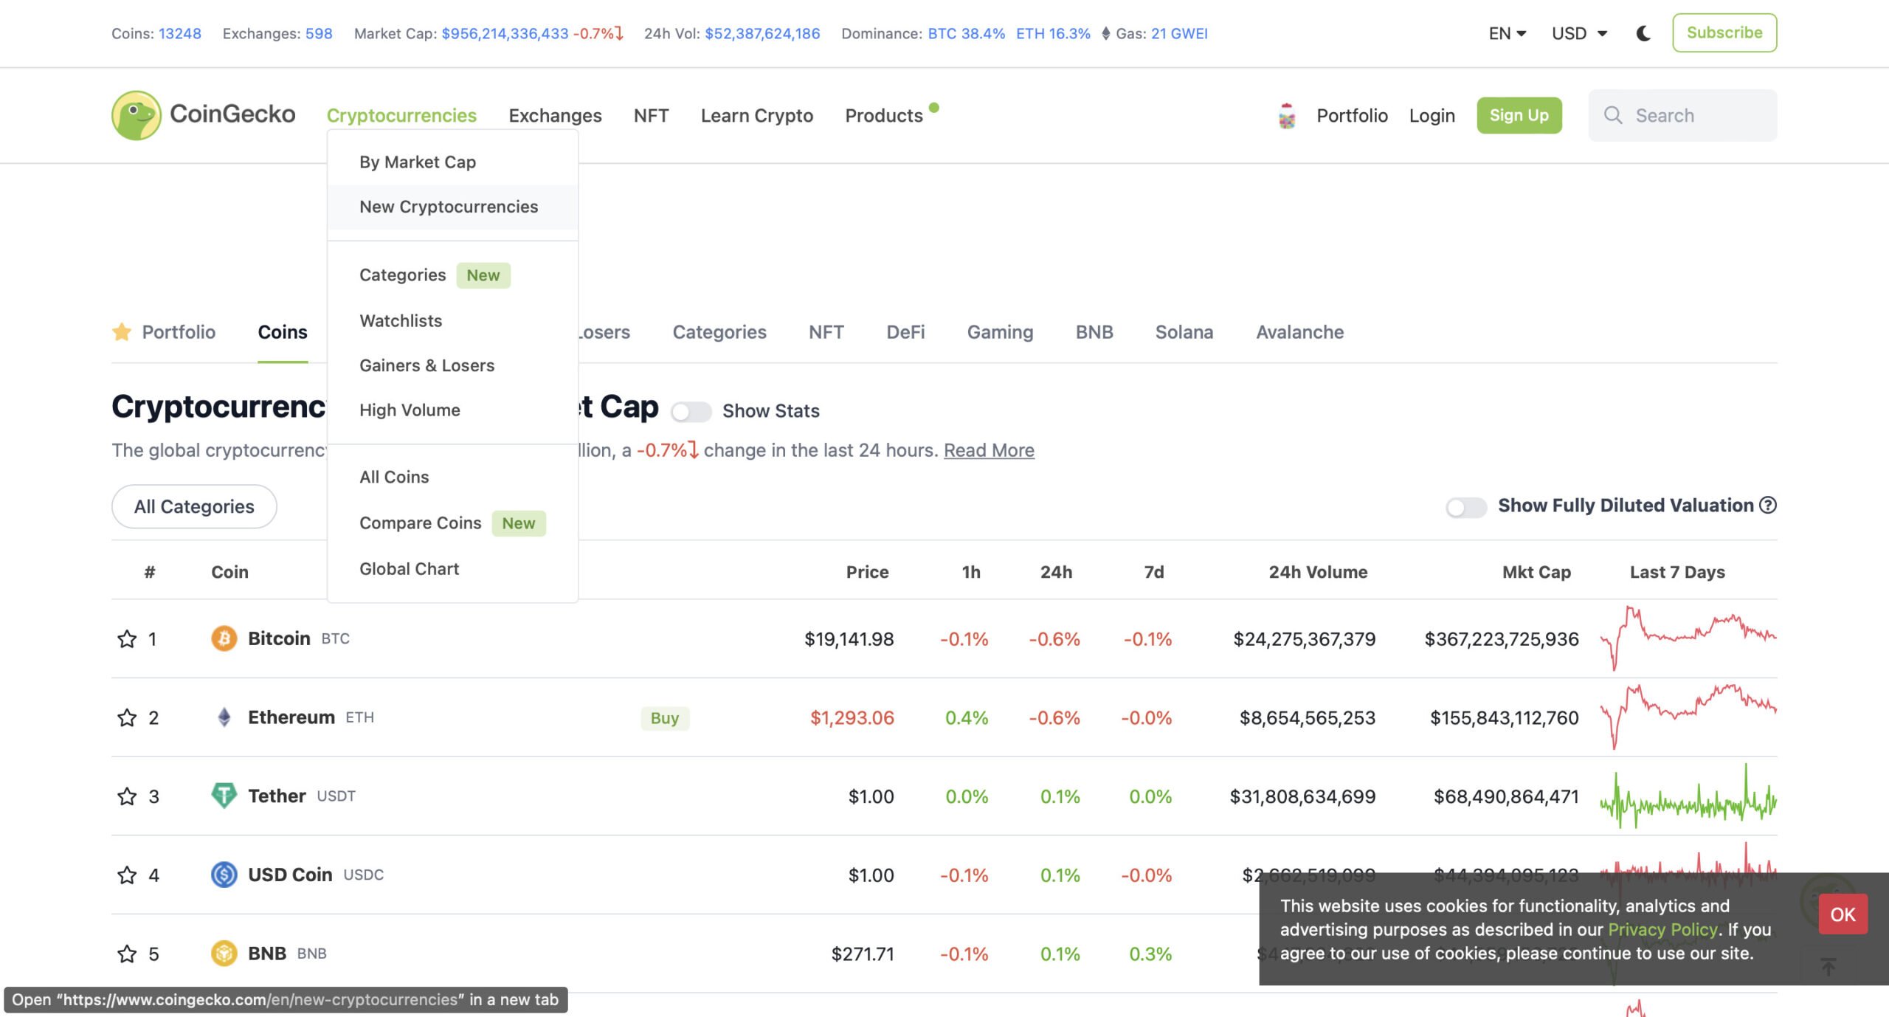Click the scroll-to-top arrow button
The width and height of the screenshot is (1889, 1017).
click(x=1828, y=966)
